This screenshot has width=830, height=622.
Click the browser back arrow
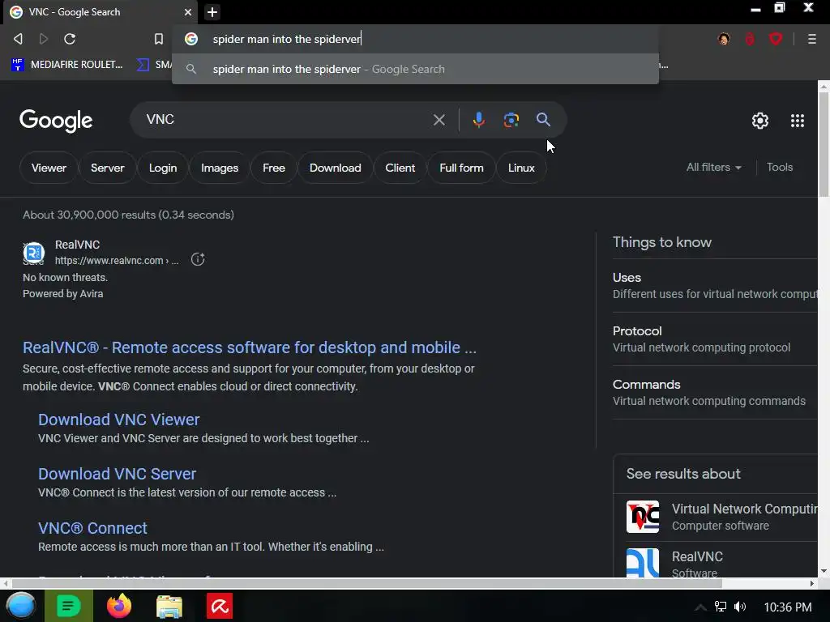(x=18, y=39)
